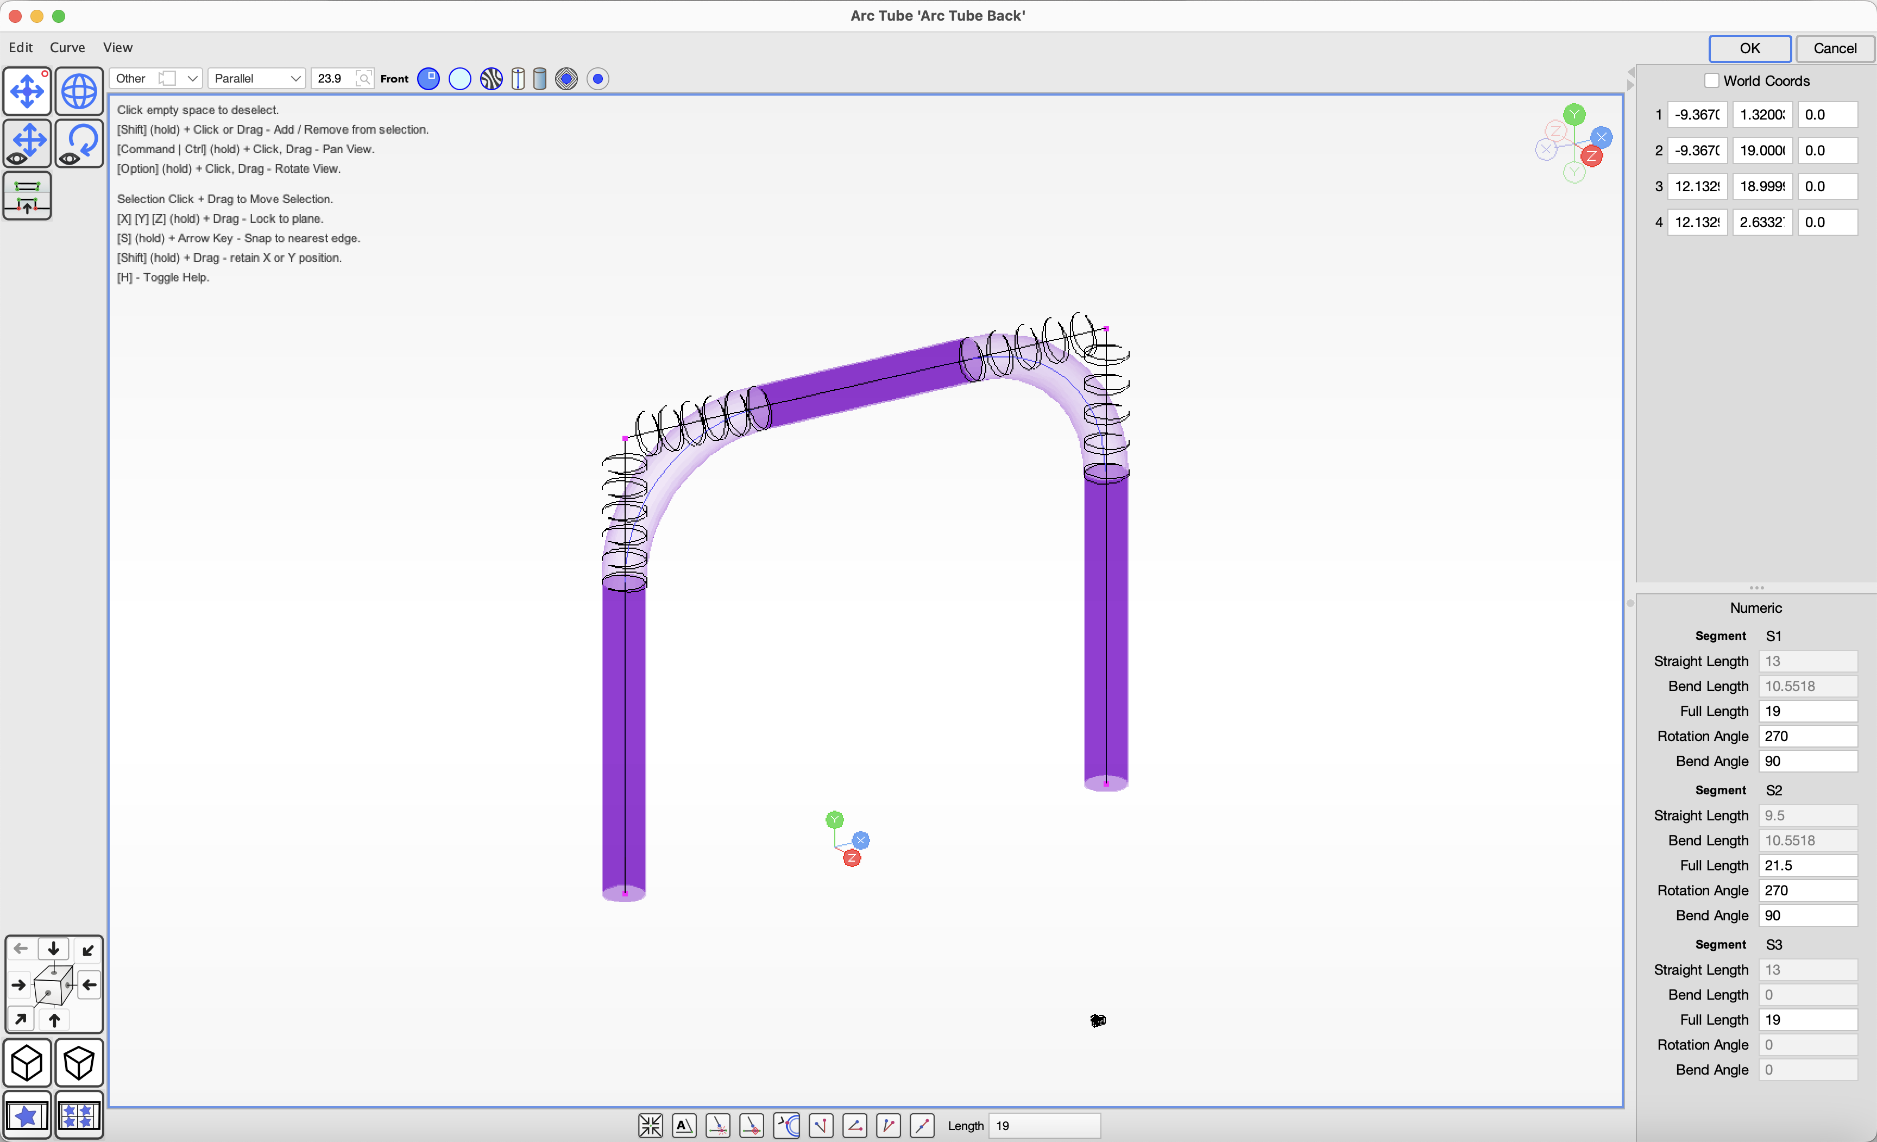This screenshot has width=1877, height=1142.
Task: Open the Edit menu
Action: (x=21, y=47)
